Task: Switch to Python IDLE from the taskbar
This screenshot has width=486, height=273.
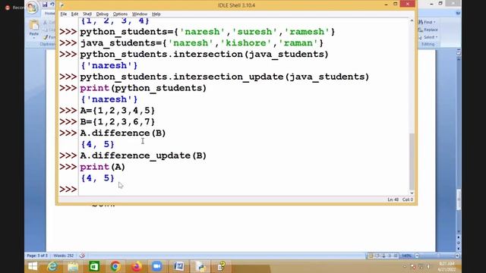Action: 200,266
